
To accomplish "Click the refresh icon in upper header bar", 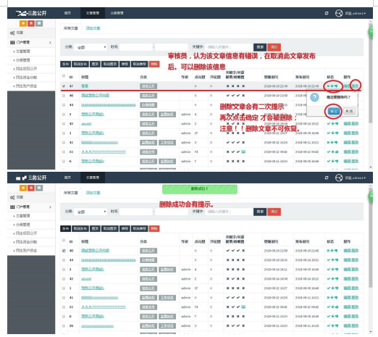I will (327, 13).
